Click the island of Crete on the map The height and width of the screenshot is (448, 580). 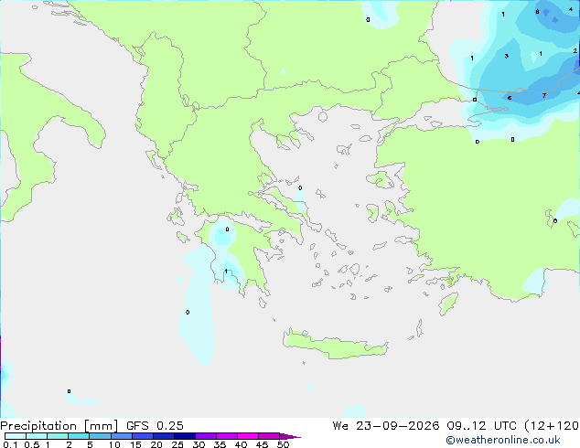(x=335, y=345)
